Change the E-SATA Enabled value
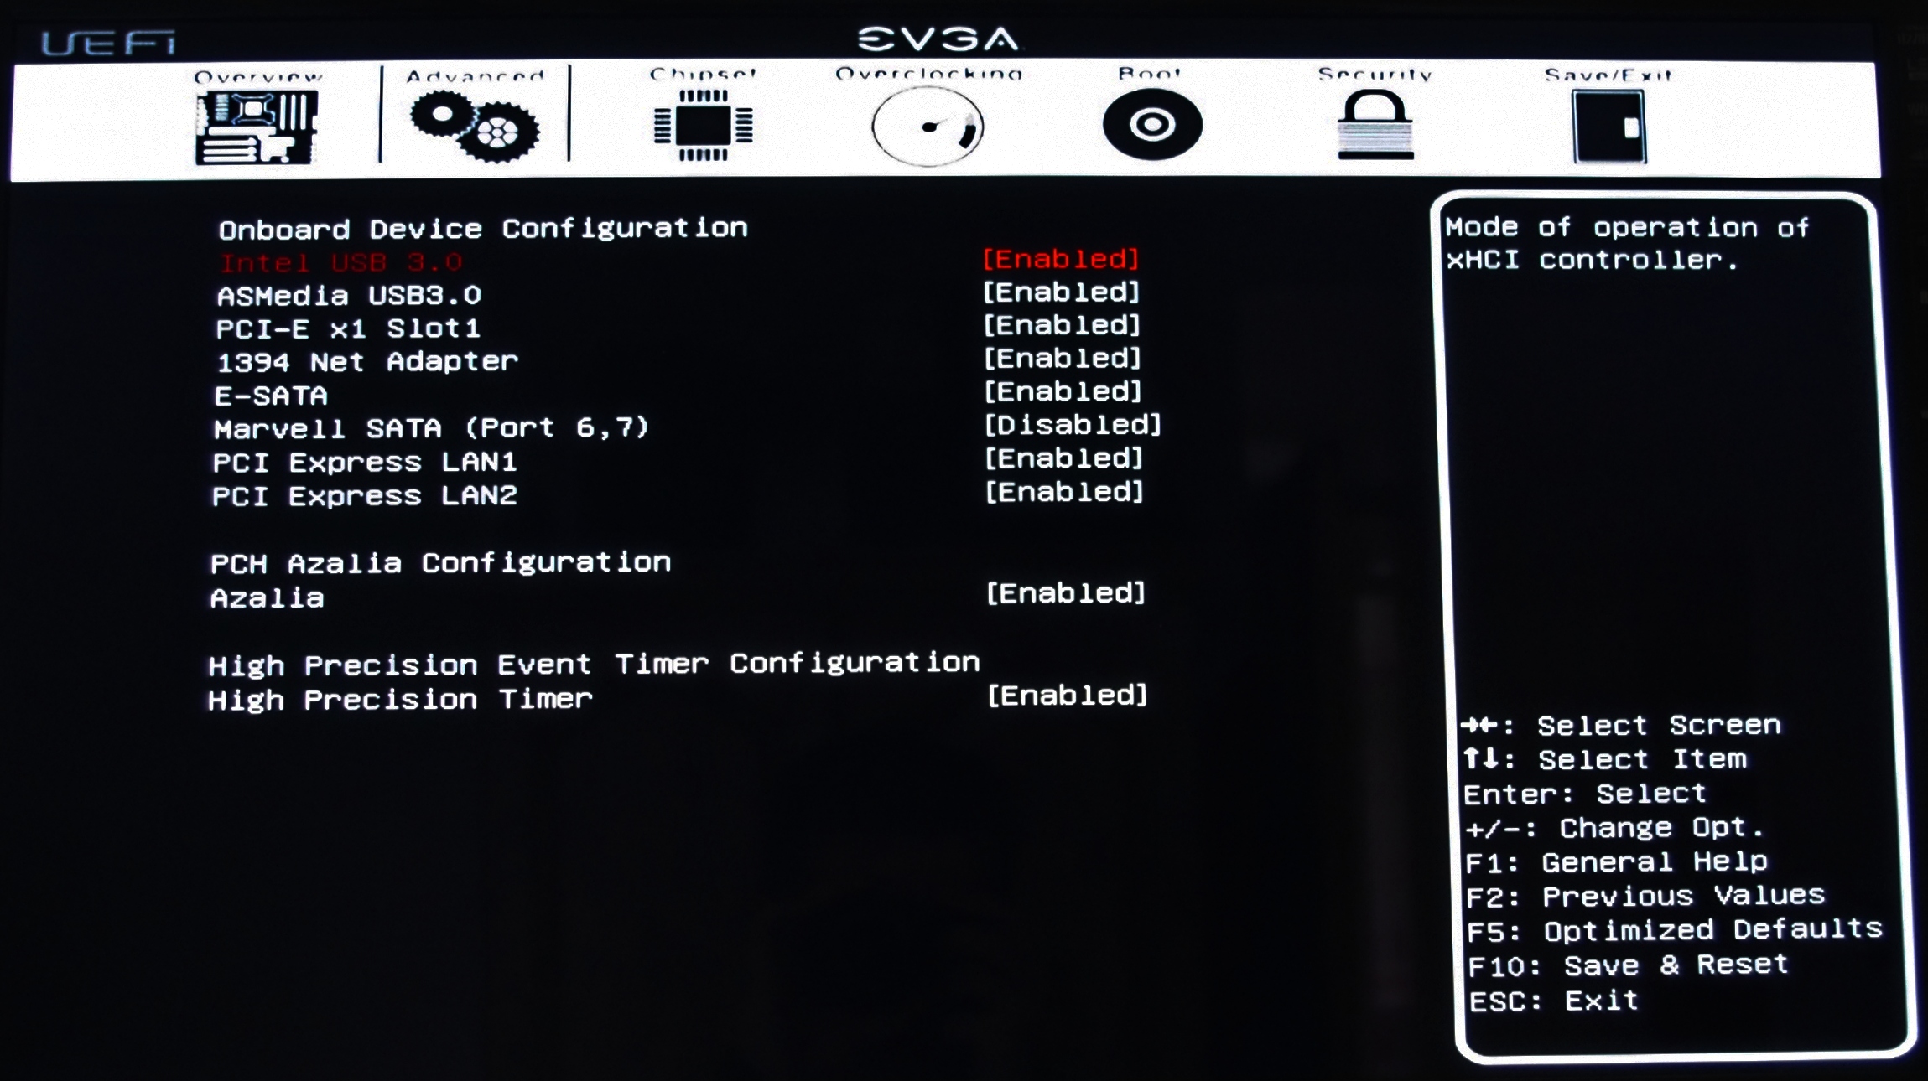Image resolution: width=1928 pixels, height=1081 pixels. (1063, 391)
